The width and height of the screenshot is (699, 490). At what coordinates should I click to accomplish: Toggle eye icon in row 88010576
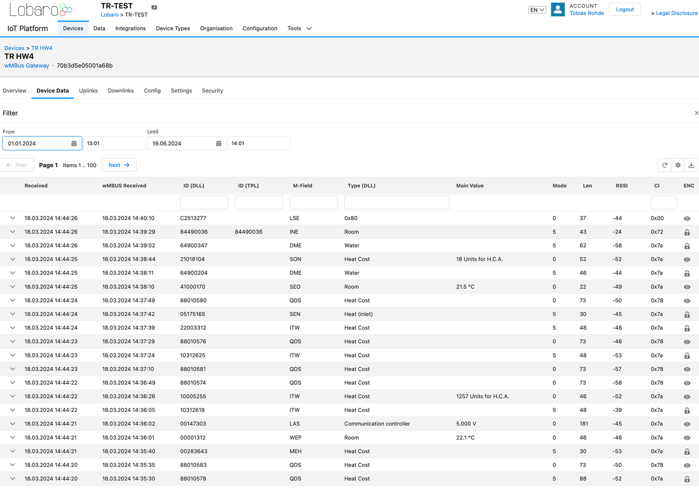click(x=687, y=342)
